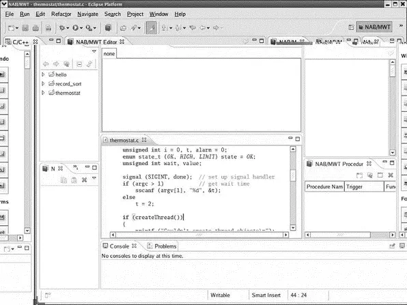Expand the thermostat project tree node

pos(43,93)
